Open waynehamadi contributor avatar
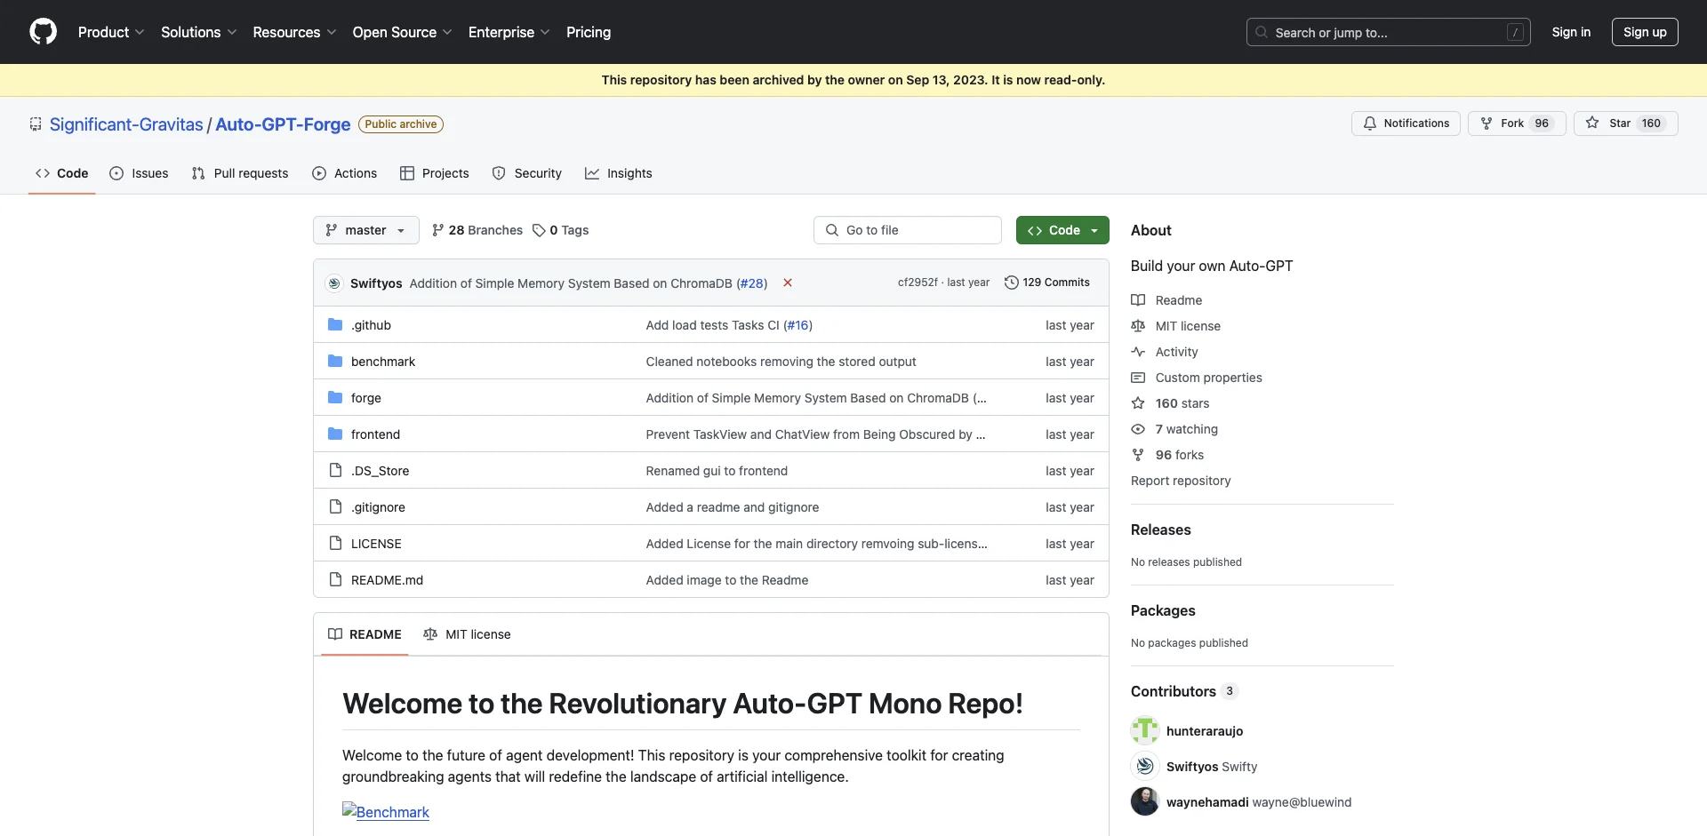 click(1145, 801)
